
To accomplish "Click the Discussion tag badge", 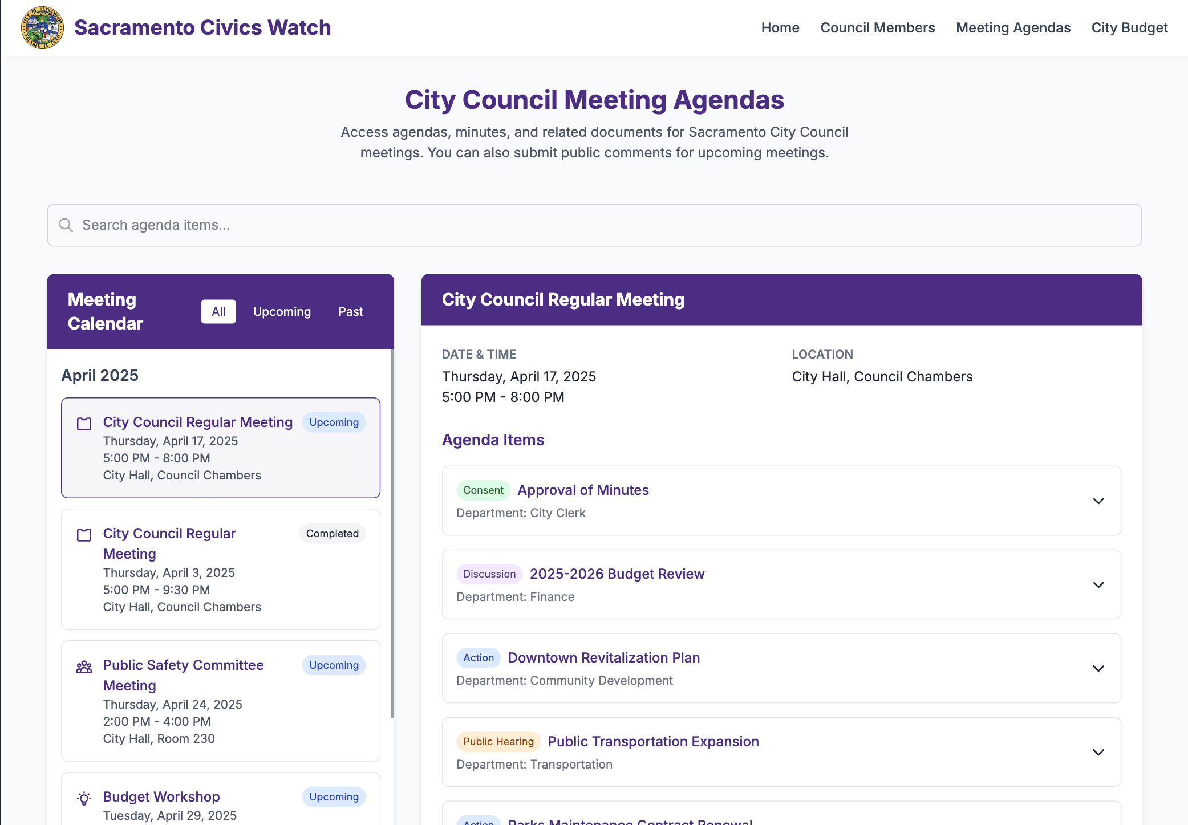I will (489, 574).
